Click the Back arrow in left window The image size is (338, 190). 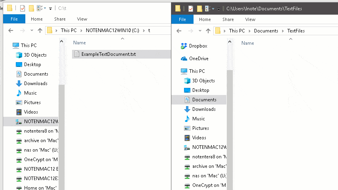point(10,30)
